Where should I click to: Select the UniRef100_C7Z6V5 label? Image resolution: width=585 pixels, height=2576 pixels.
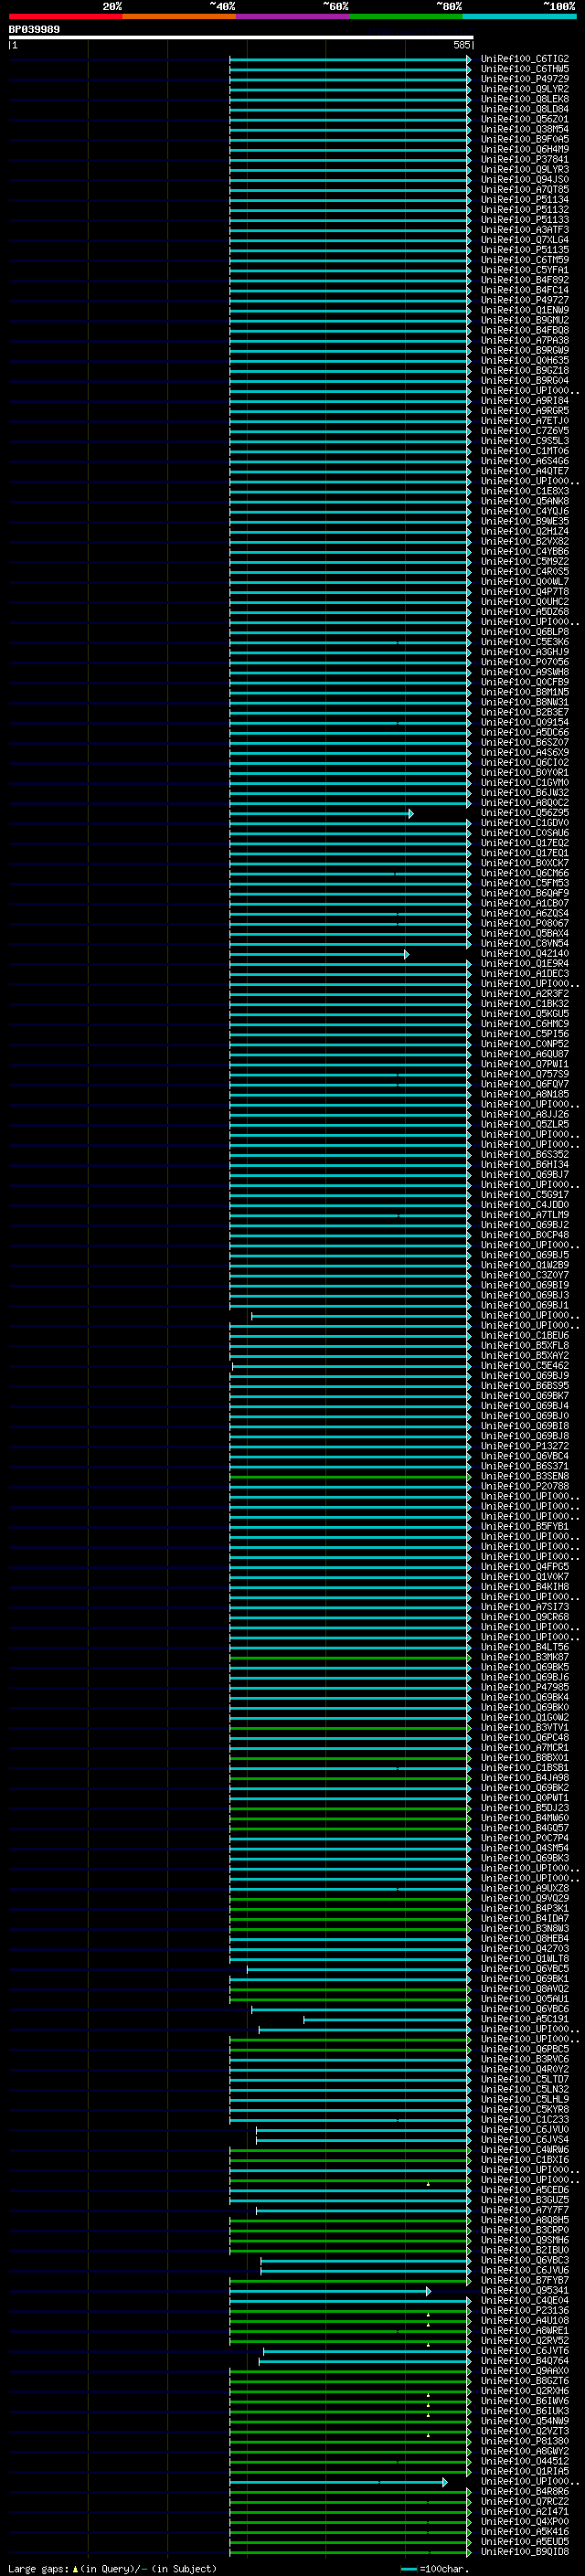pos(524,431)
